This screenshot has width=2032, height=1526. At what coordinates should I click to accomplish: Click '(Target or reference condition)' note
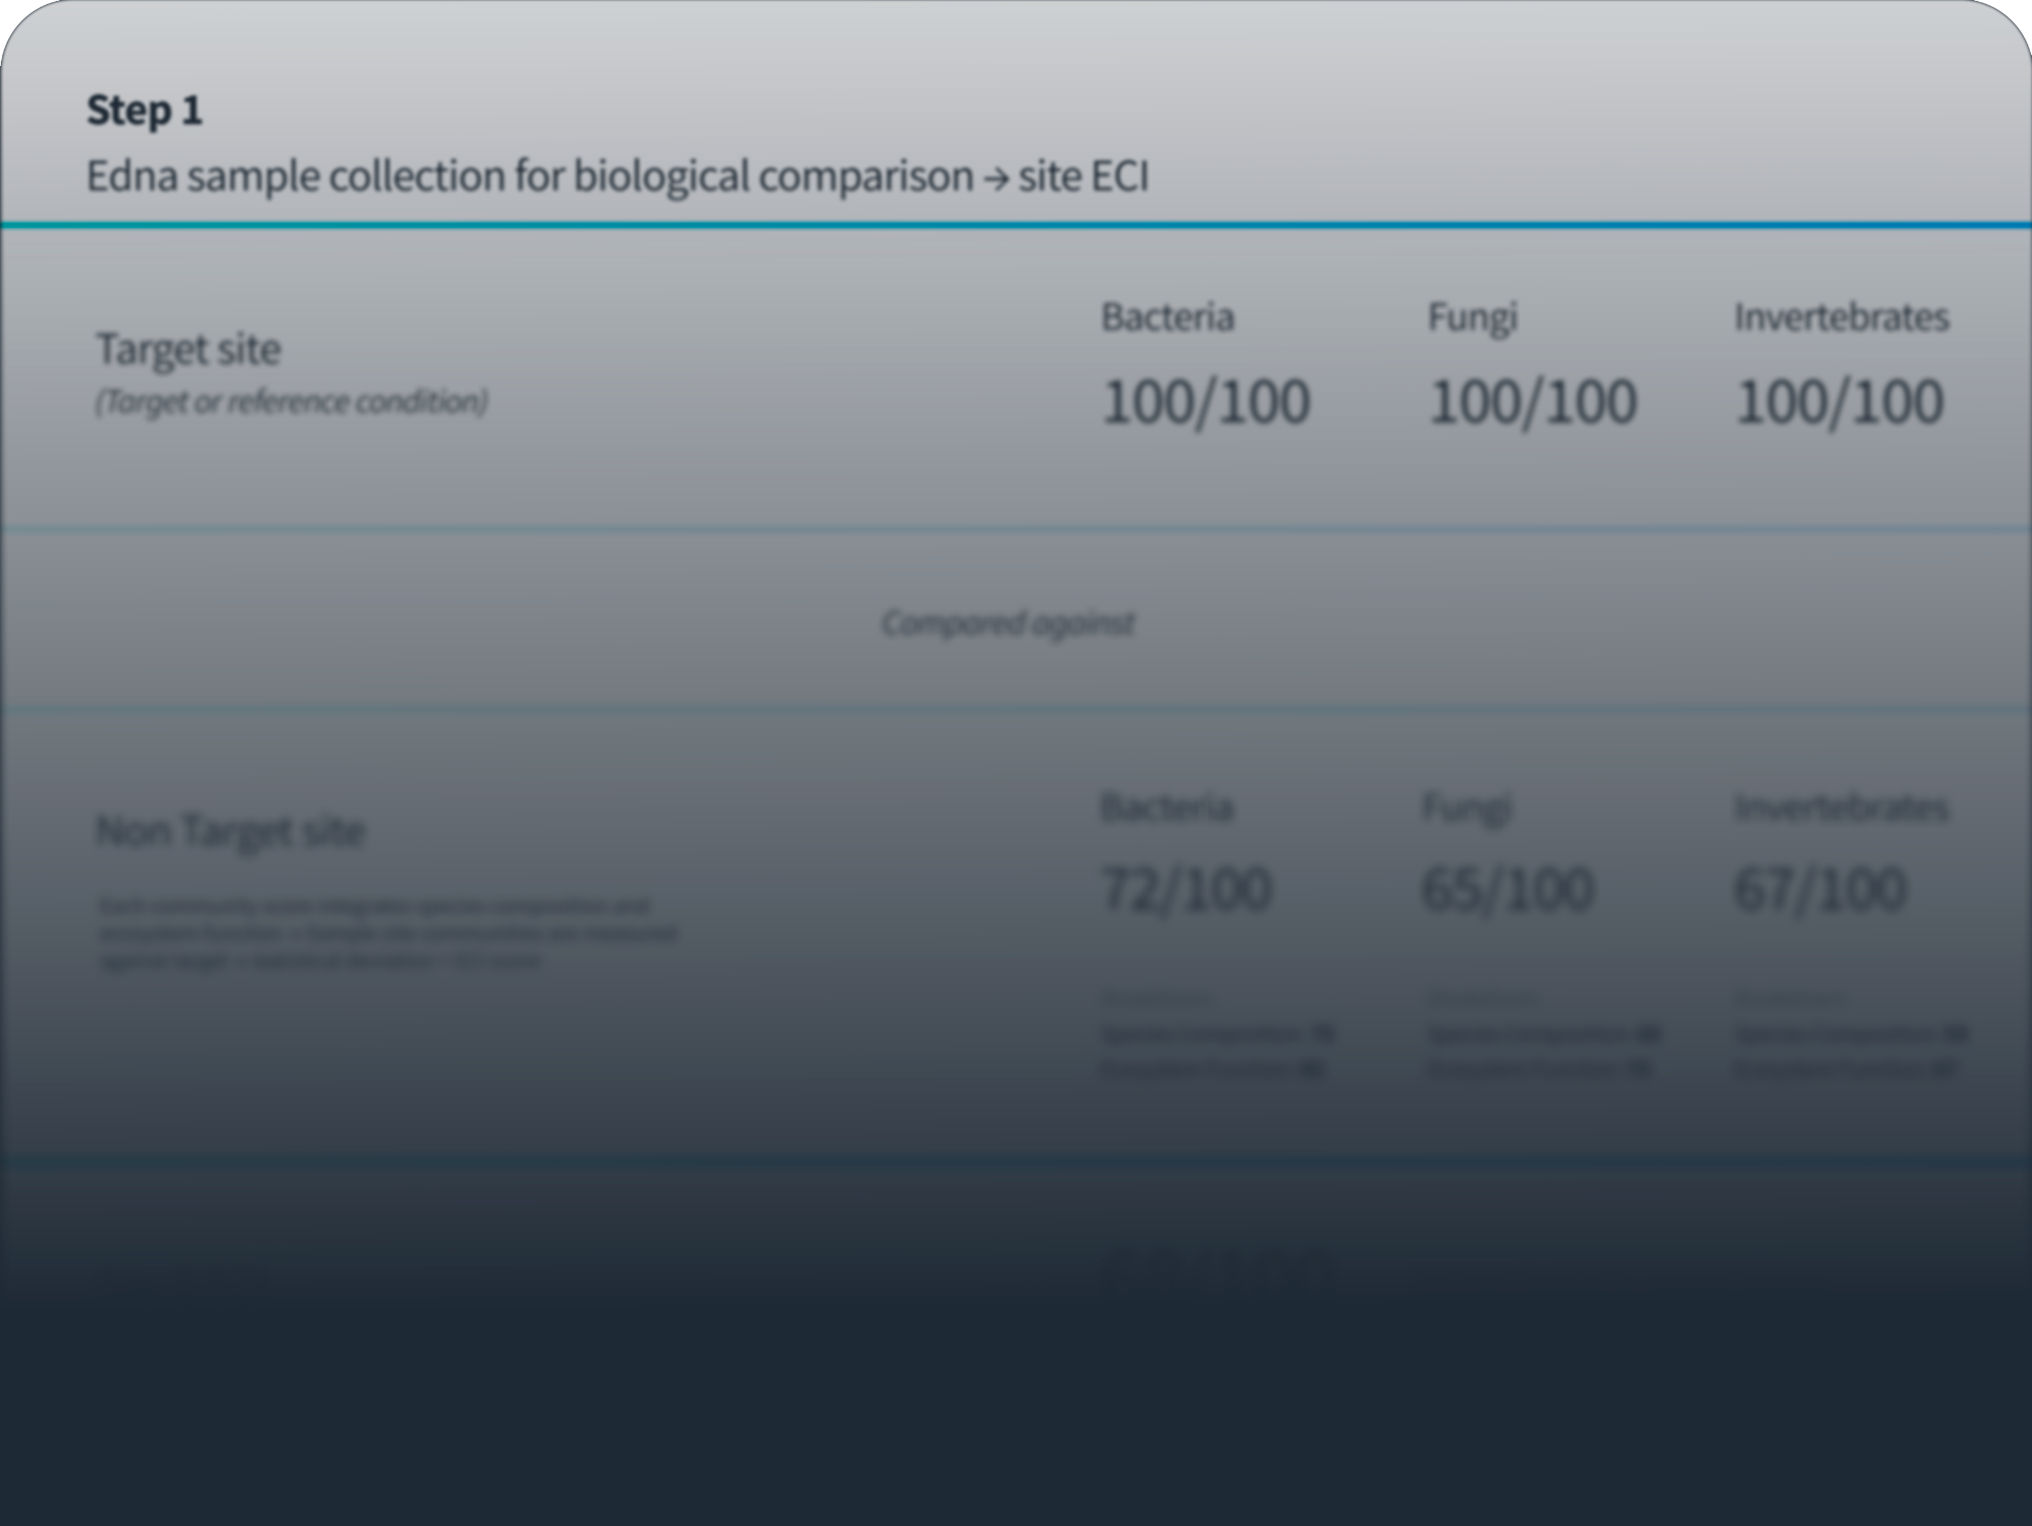point(291,401)
